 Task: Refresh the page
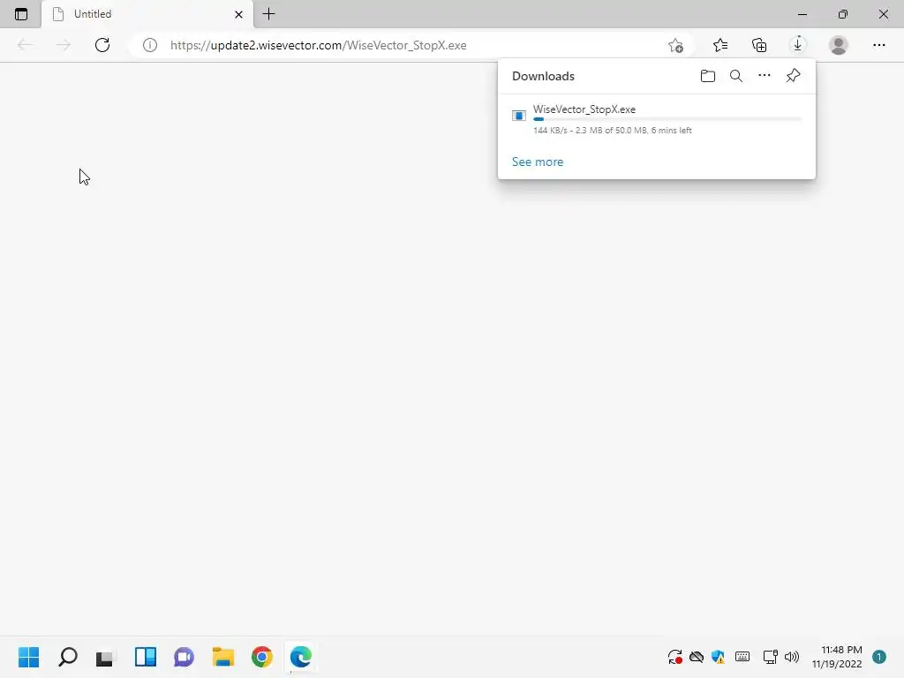click(102, 45)
